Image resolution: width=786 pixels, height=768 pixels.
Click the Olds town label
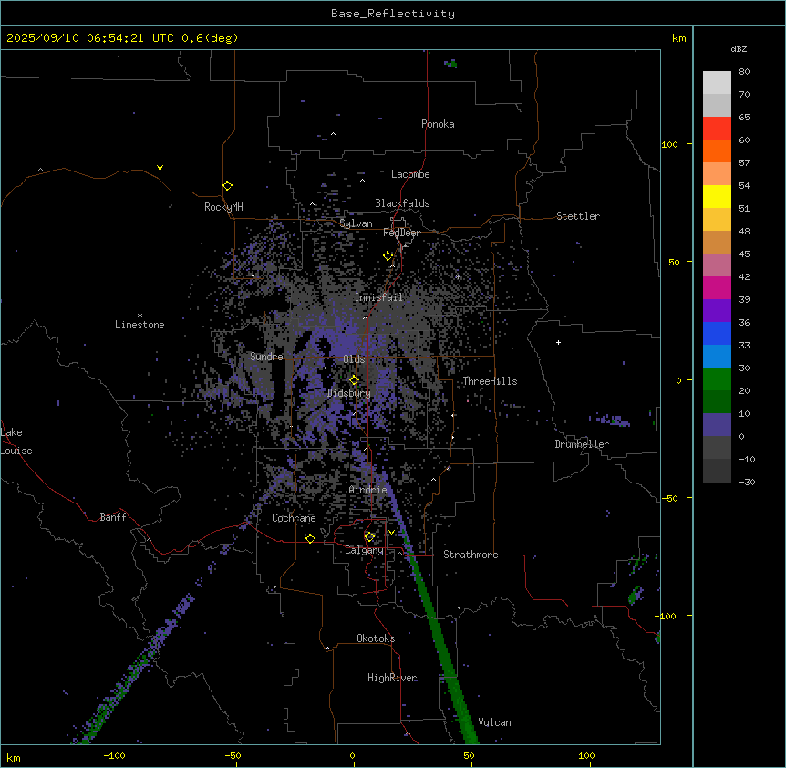tap(354, 359)
